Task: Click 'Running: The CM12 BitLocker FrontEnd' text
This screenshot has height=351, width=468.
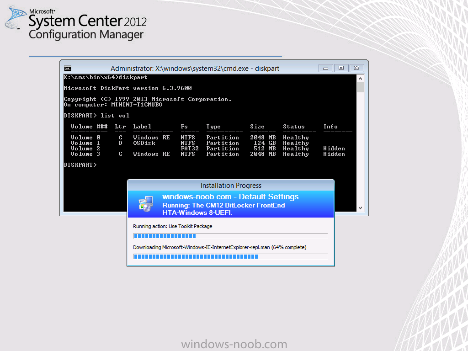Action: 223,205
